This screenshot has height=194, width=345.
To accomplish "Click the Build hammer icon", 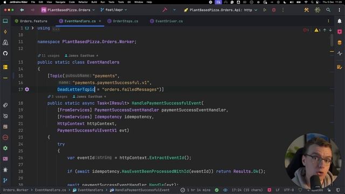I will tap(165, 10).
